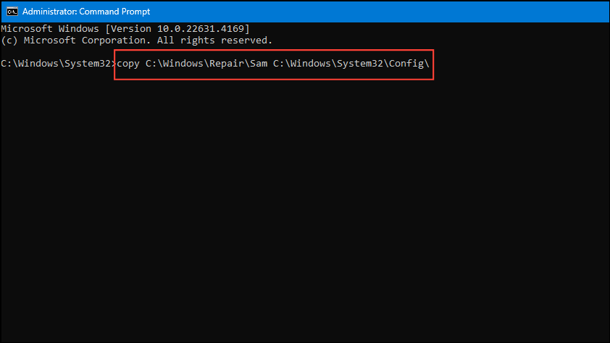Viewport: 610px width, 343px height.
Task: Click the trailing backslash at the command's end
Action: point(427,64)
